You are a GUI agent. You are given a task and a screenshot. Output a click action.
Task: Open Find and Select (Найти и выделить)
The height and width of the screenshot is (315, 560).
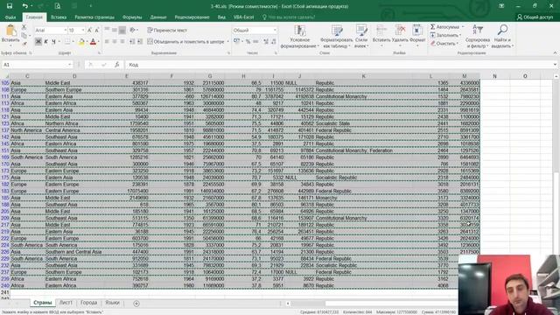[x=502, y=37]
